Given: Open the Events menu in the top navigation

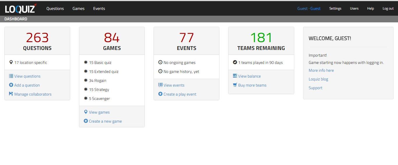Looking at the screenshot, I should pyautogui.click(x=99, y=8).
